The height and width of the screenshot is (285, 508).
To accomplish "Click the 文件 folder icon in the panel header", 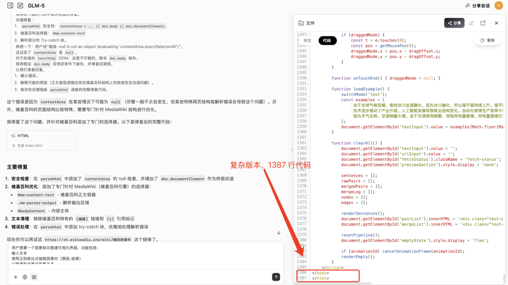I will pos(301,23).
